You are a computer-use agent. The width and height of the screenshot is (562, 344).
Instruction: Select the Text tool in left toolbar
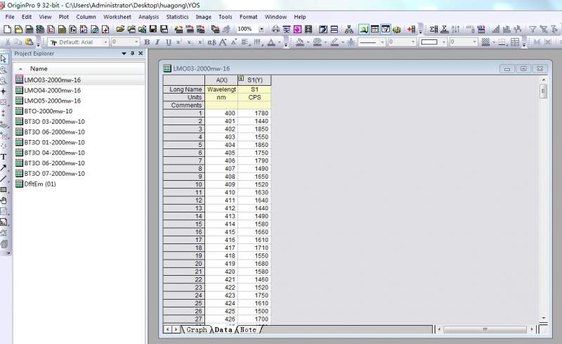(4, 157)
